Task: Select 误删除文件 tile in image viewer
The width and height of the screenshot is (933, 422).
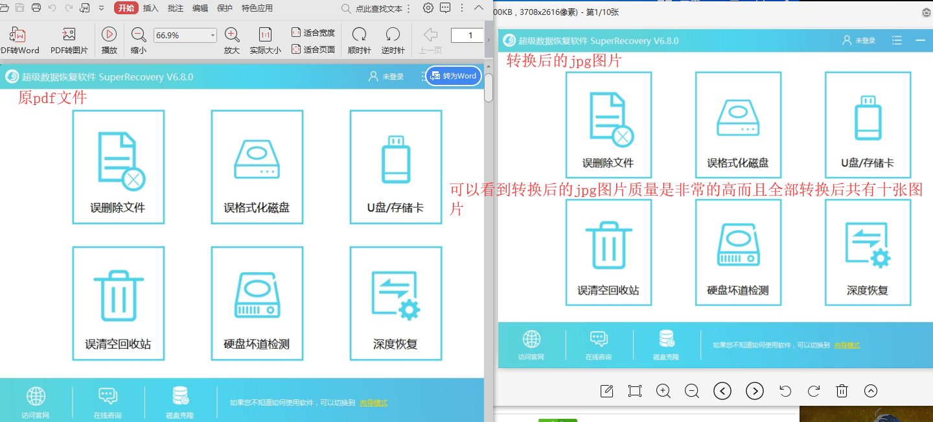Action: pyautogui.click(x=608, y=124)
